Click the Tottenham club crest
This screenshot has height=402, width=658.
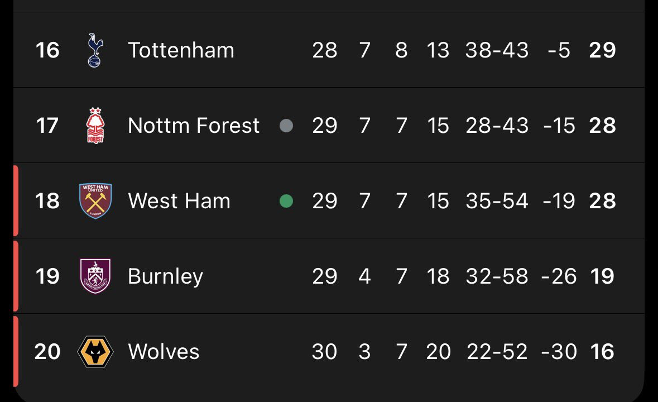[95, 50]
